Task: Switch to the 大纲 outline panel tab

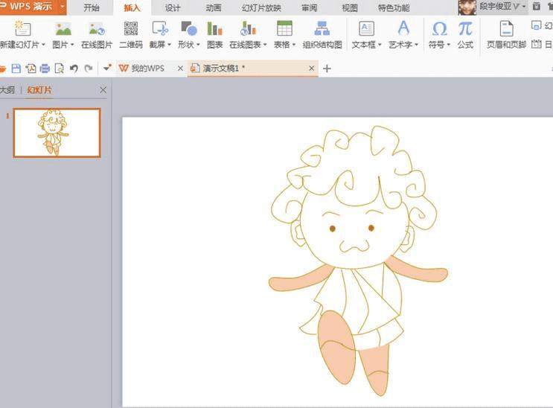Action: tap(7, 90)
